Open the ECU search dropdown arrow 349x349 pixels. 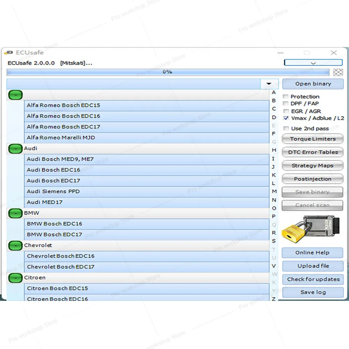click(x=269, y=84)
